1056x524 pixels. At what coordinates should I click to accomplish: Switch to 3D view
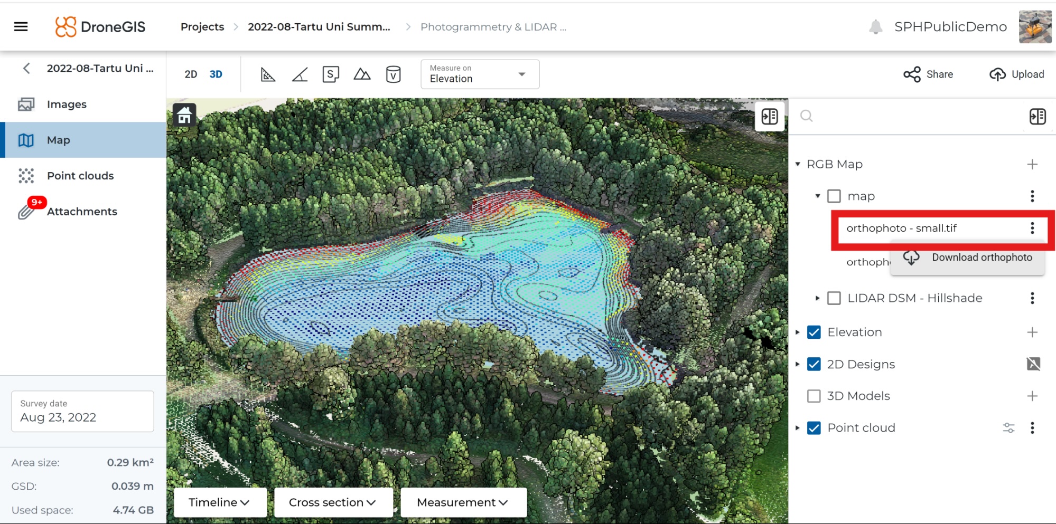pyautogui.click(x=216, y=74)
